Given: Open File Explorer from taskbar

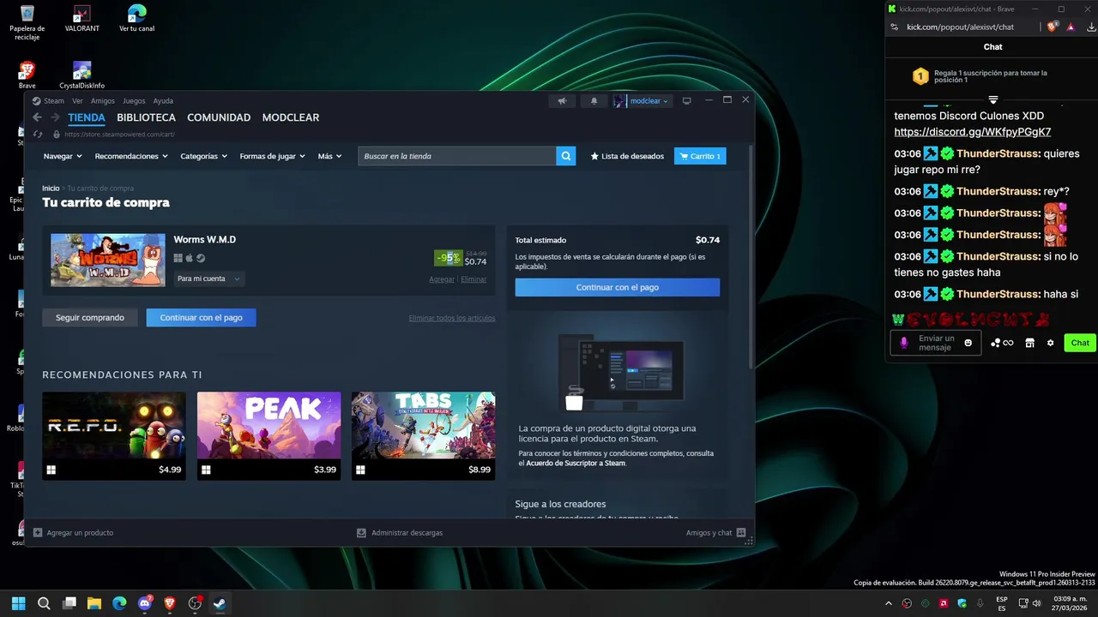Looking at the screenshot, I should click(x=94, y=603).
